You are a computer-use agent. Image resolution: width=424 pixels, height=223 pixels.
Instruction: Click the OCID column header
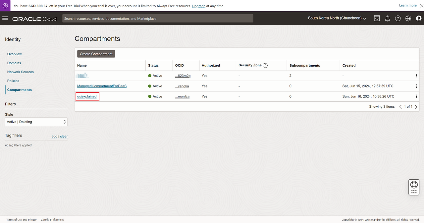tap(179, 66)
